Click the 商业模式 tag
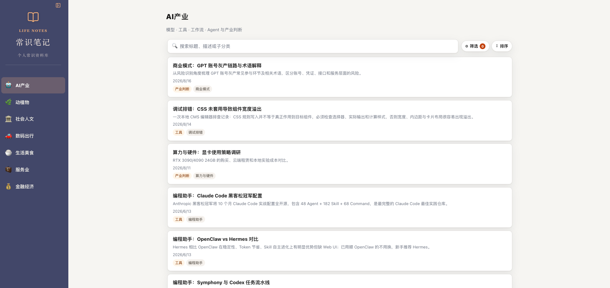610x288 pixels. [x=202, y=89]
